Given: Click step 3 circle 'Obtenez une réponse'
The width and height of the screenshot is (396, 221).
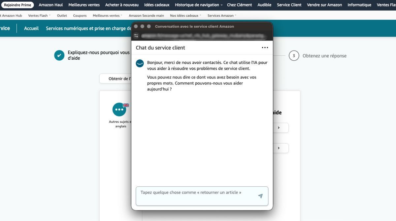Looking at the screenshot, I should click(294, 56).
